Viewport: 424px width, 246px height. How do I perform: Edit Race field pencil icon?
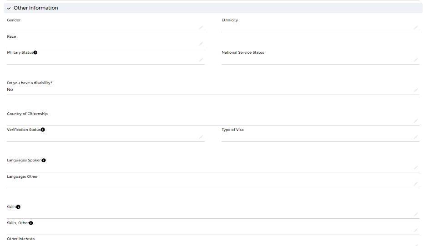click(x=201, y=44)
